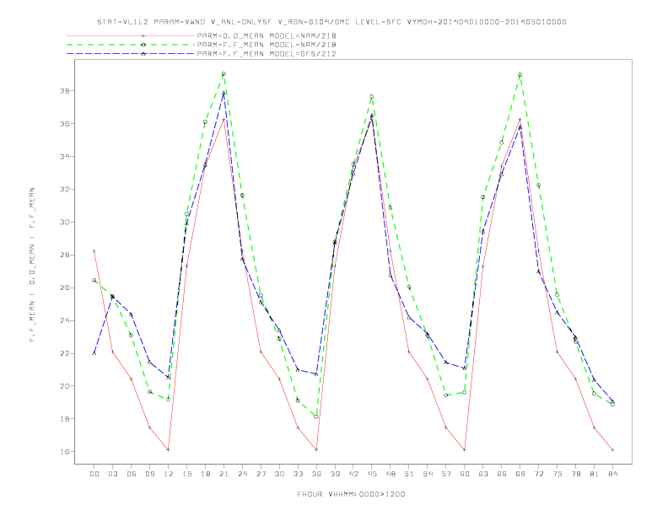Click x-axis tick label 18
The width and height of the screenshot is (668, 516).
pyautogui.click(x=205, y=474)
